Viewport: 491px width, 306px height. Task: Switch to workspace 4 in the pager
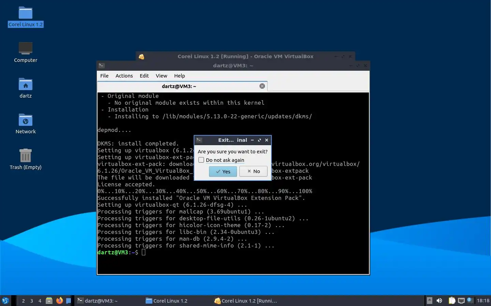(40, 301)
